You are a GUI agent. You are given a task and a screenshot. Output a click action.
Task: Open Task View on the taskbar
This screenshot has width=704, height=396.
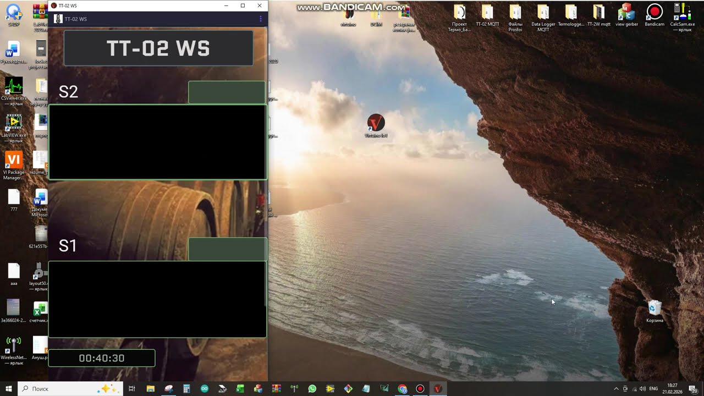132,388
